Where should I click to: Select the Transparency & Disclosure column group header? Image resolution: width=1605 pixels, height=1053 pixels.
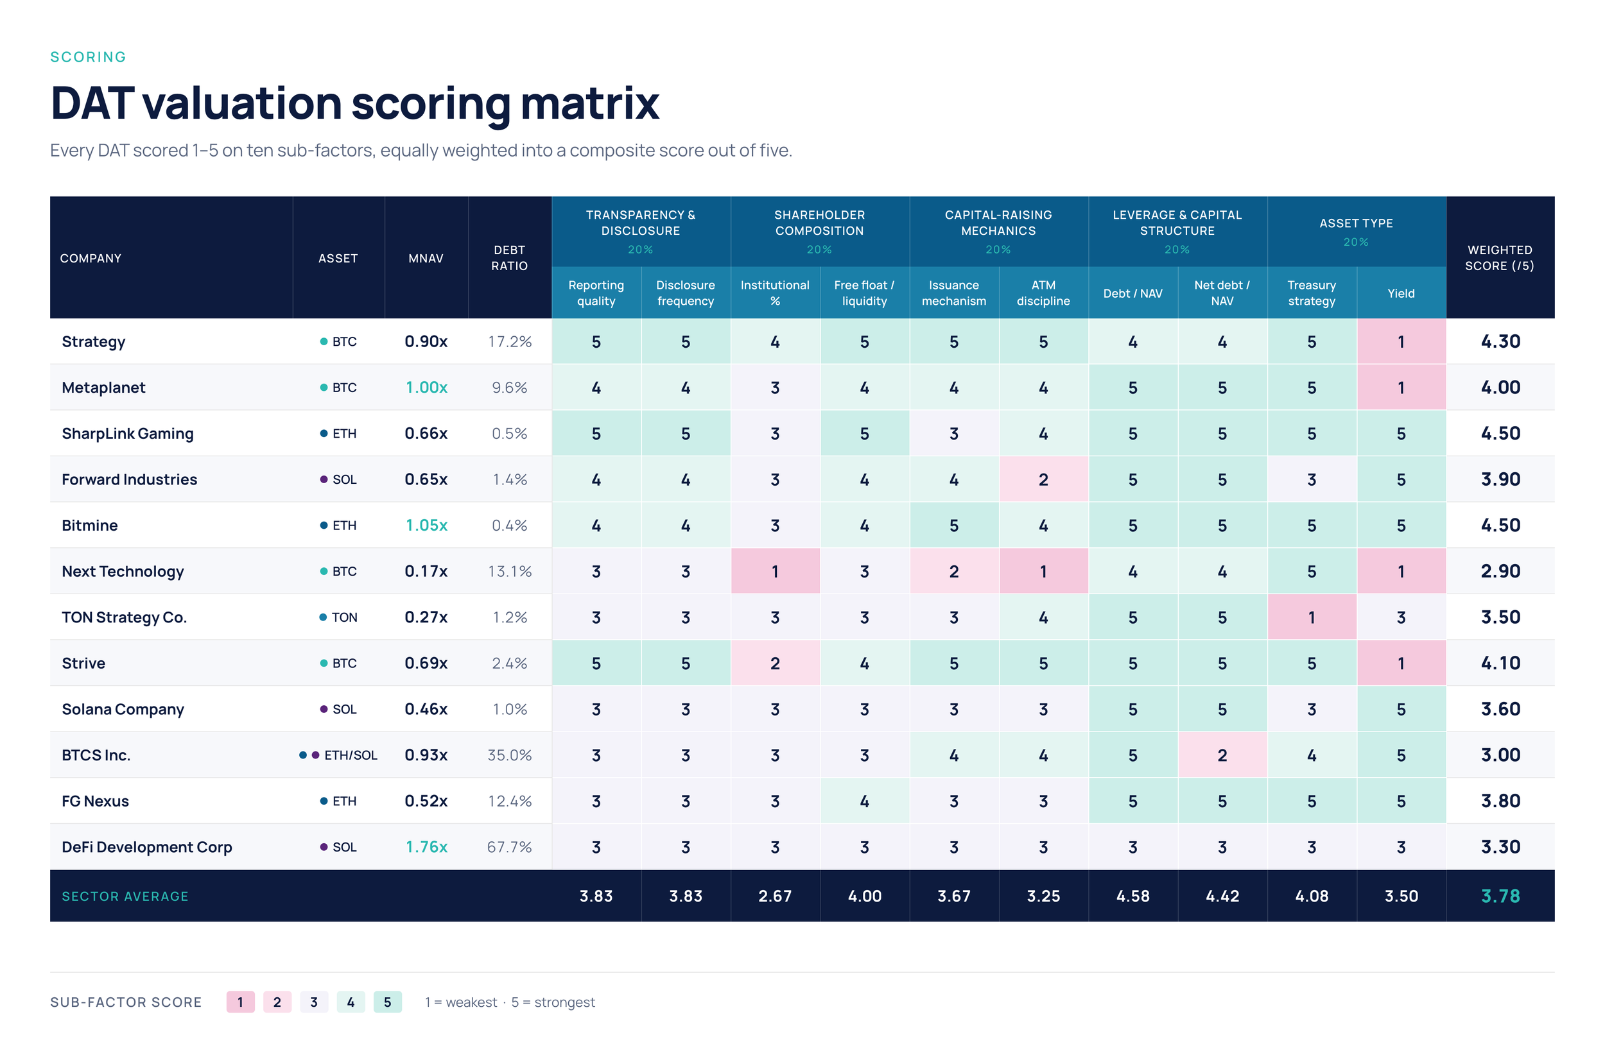point(641,231)
